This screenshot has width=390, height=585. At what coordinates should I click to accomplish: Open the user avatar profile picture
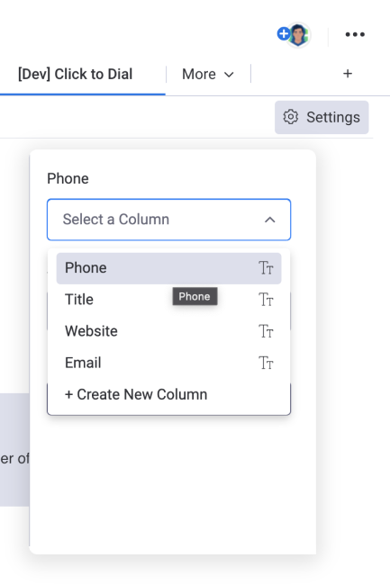(298, 35)
